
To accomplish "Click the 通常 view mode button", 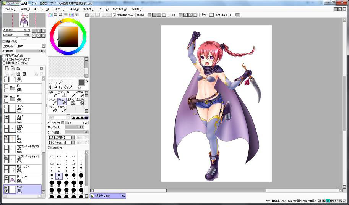I will pos(204,15).
